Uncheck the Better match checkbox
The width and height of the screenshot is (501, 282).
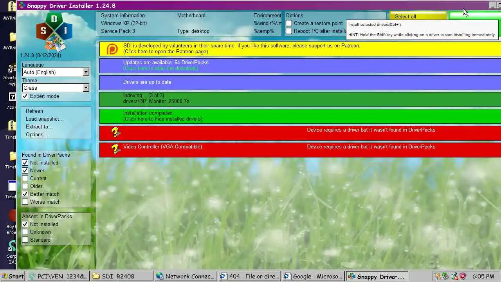(25, 194)
